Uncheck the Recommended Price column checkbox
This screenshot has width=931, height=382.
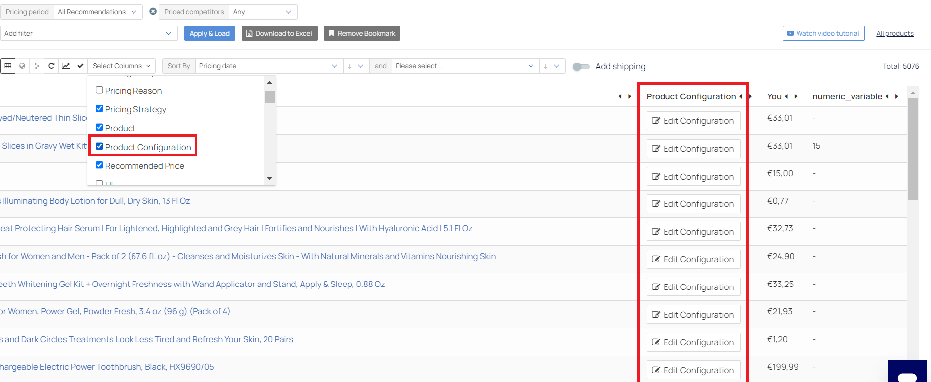pos(99,165)
